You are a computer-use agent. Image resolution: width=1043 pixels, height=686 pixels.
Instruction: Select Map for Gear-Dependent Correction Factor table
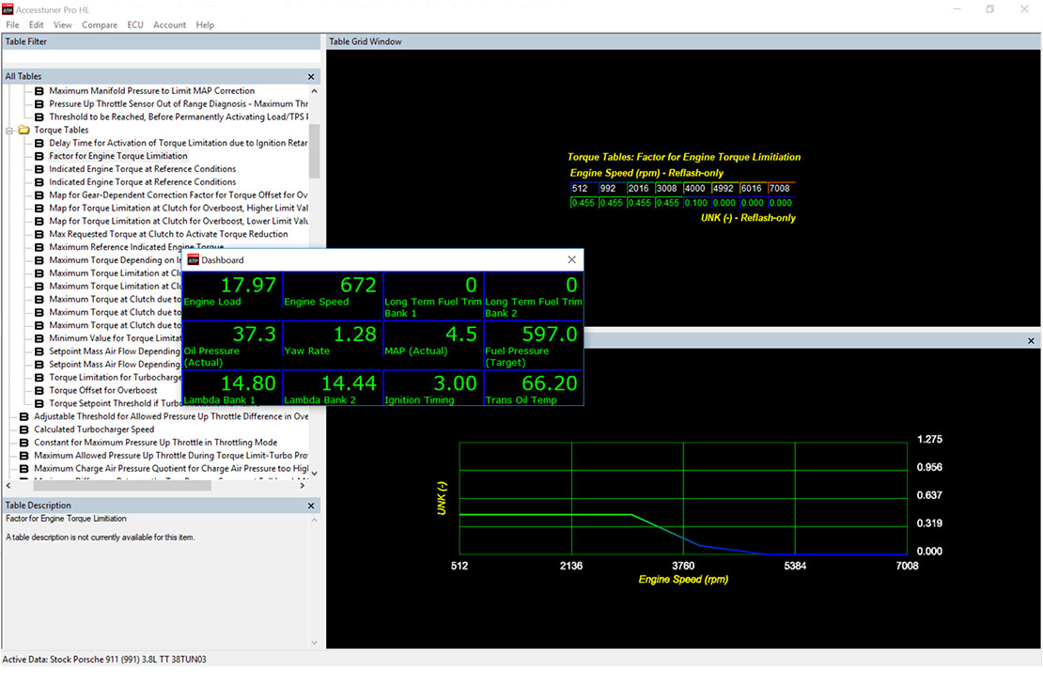pyautogui.click(x=179, y=195)
